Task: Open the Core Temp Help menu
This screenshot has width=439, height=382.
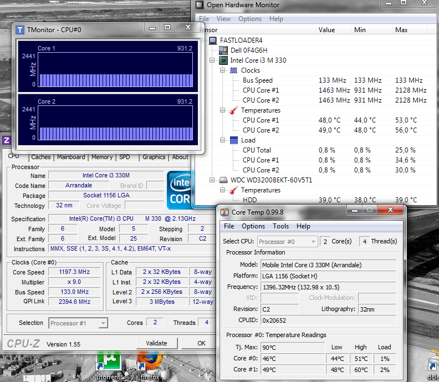Action: [x=303, y=226]
